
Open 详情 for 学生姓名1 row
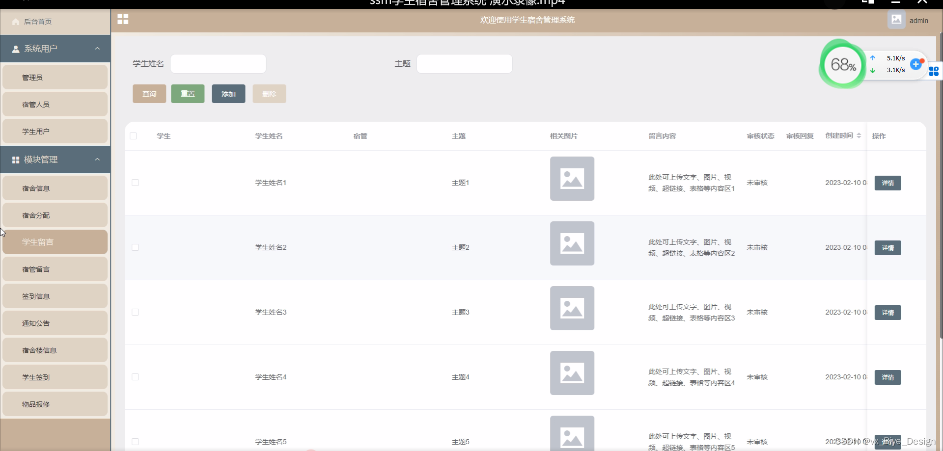click(888, 183)
